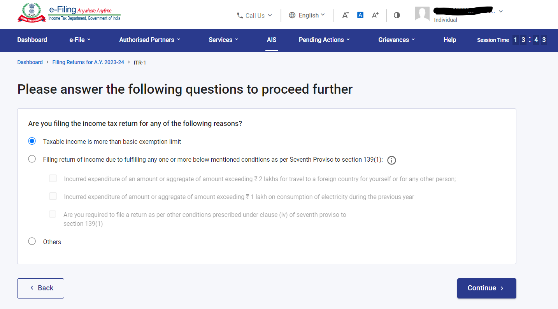Increase the font size with the A+ icon
This screenshot has width=558, height=309.
point(375,15)
